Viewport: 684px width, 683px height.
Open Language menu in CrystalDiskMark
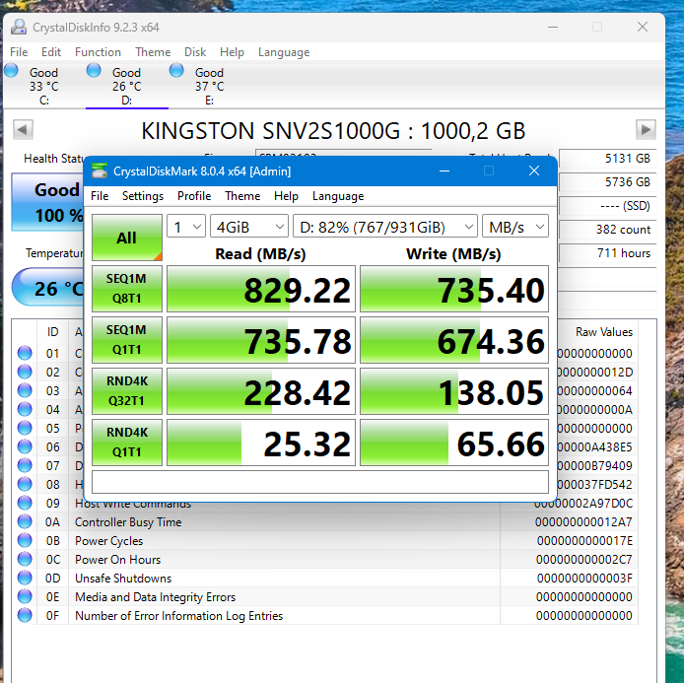[338, 196]
